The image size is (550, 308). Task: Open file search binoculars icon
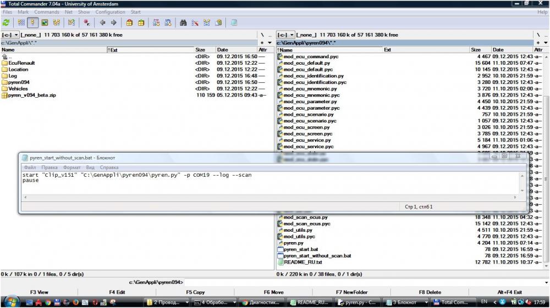tap(183, 23)
